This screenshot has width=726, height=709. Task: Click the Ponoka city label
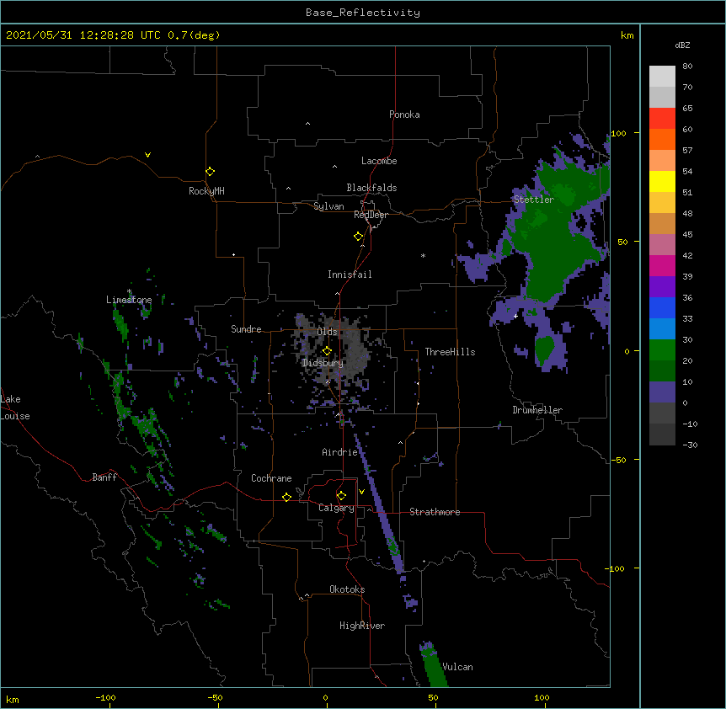[x=404, y=115]
